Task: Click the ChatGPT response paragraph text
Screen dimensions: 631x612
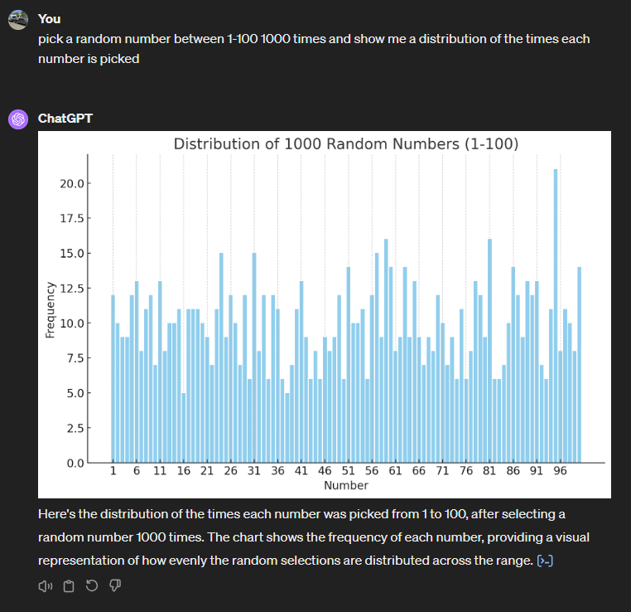Action: (315, 537)
